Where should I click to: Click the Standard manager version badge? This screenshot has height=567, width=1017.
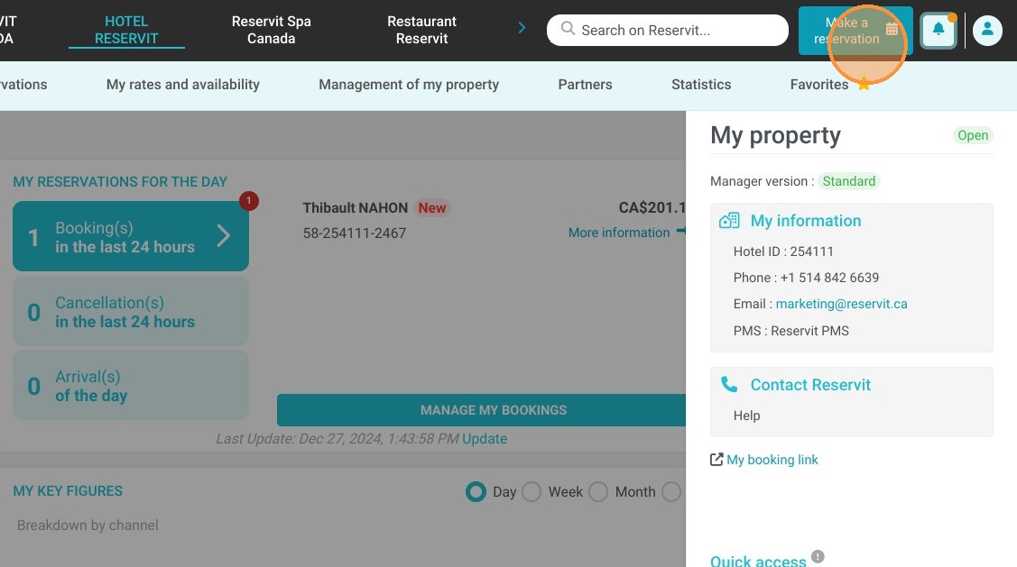point(848,181)
